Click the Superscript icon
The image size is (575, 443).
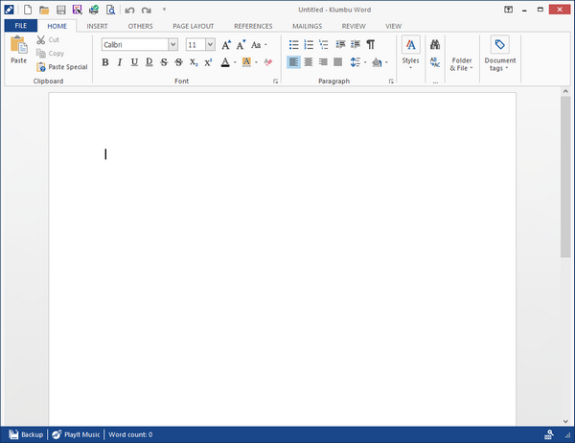(x=207, y=62)
